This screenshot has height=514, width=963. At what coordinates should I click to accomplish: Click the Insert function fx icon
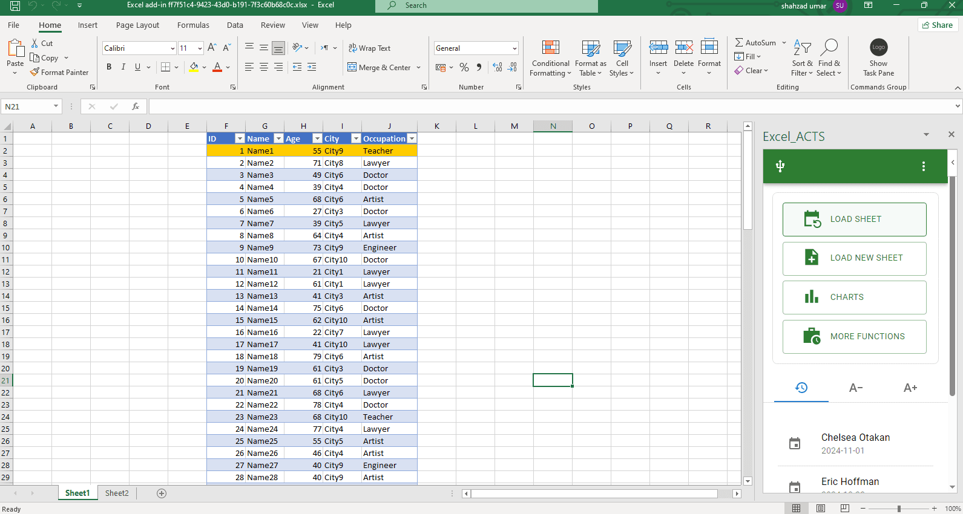tap(136, 106)
